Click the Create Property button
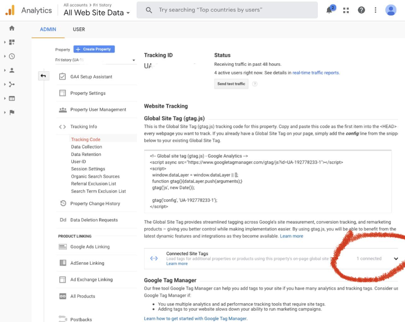The width and height of the screenshot is (405, 322). (94, 49)
